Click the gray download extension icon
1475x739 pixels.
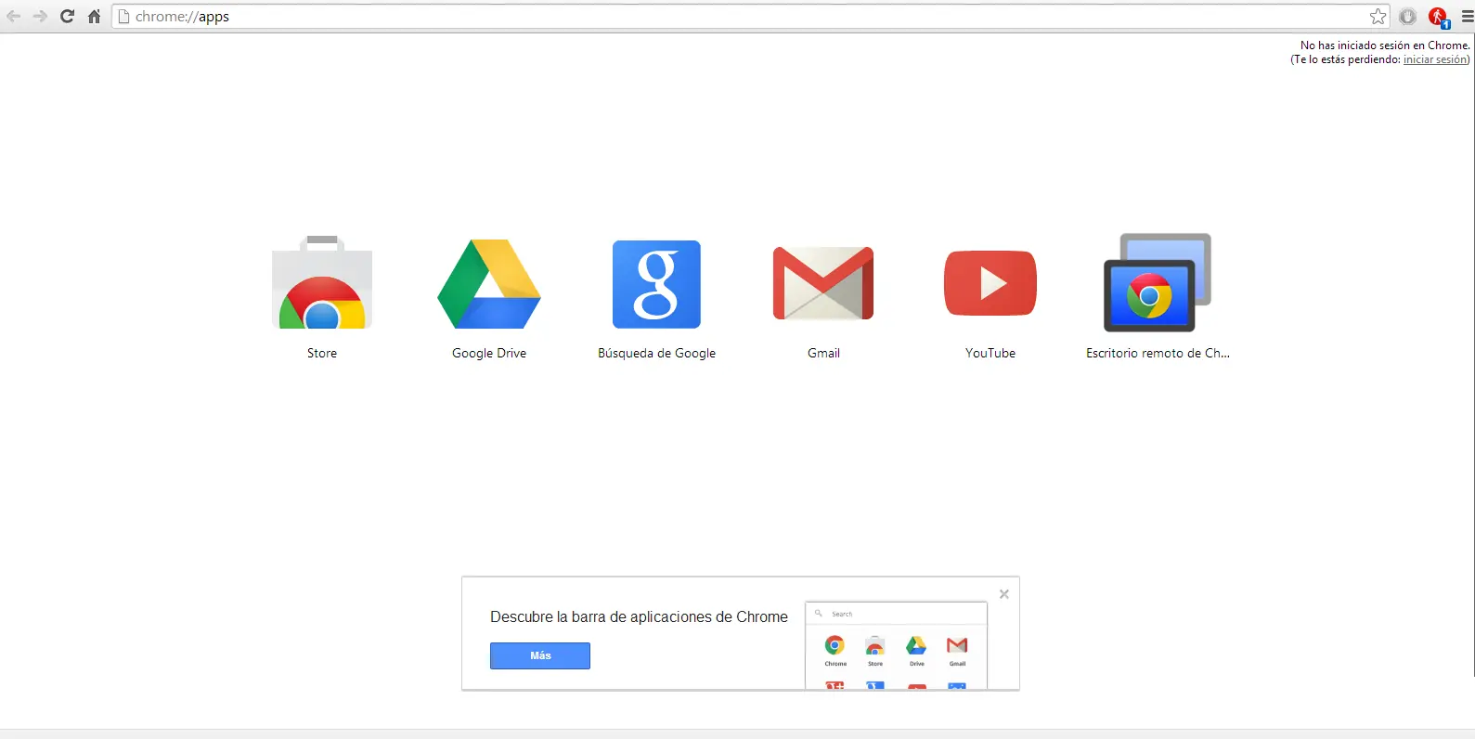[x=1408, y=16]
